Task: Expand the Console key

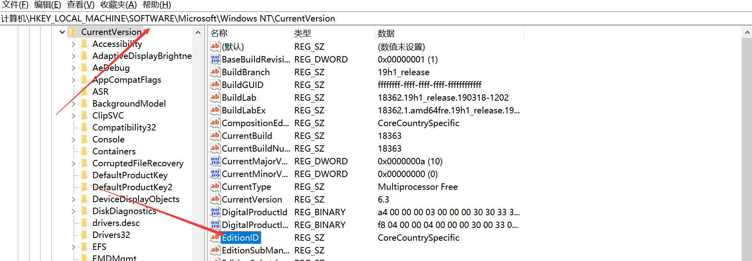Action: tap(73, 140)
